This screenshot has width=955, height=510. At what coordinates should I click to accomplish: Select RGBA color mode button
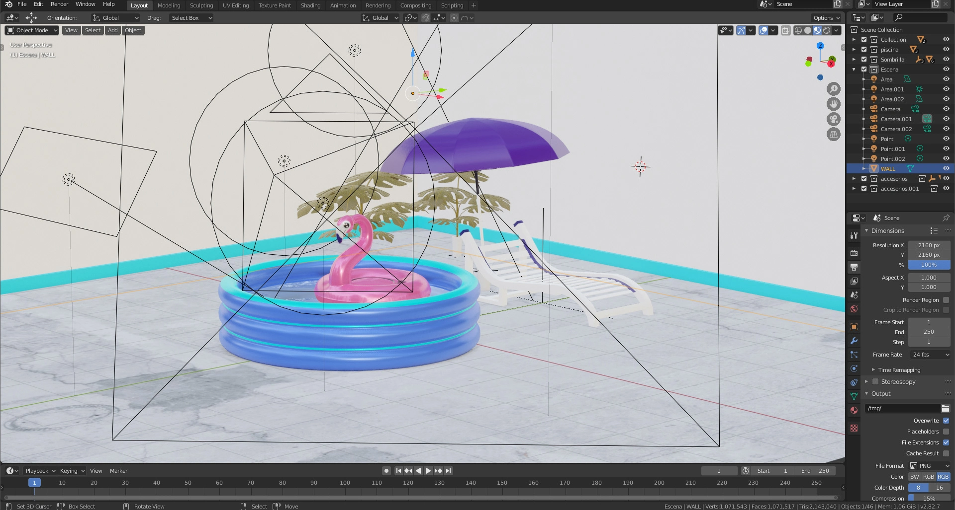pyautogui.click(x=943, y=477)
